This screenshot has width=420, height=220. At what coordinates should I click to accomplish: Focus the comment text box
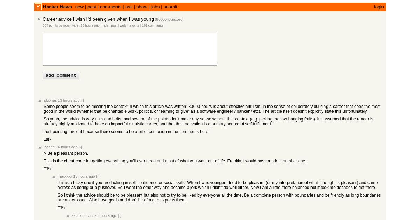(130, 49)
